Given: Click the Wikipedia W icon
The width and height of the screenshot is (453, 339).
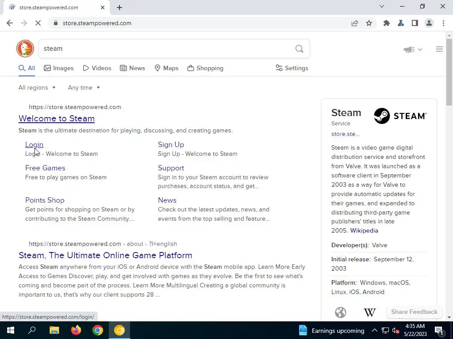Looking at the screenshot, I should pyautogui.click(x=370, y=313).
